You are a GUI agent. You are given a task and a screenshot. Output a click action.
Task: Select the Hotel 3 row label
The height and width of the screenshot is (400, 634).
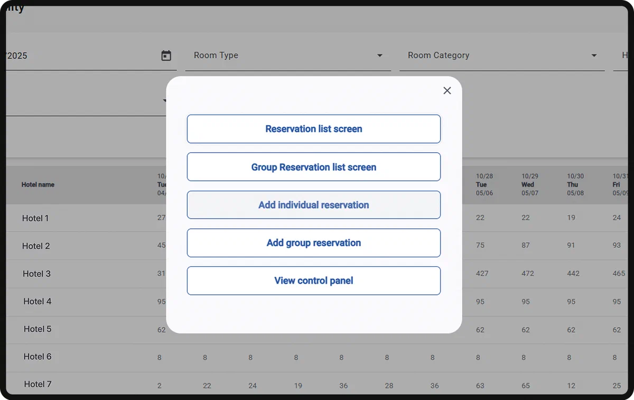[x=36, y=274]
